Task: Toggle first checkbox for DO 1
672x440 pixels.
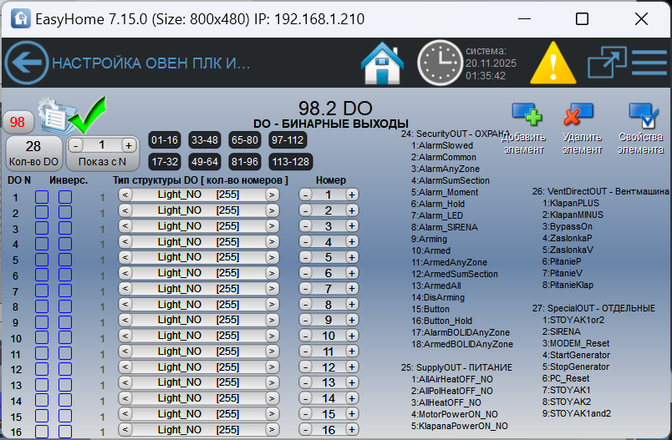Action: pos(42,198)
